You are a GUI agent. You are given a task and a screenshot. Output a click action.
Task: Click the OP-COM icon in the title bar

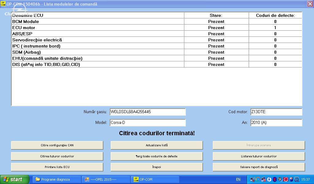pos(3,4)
